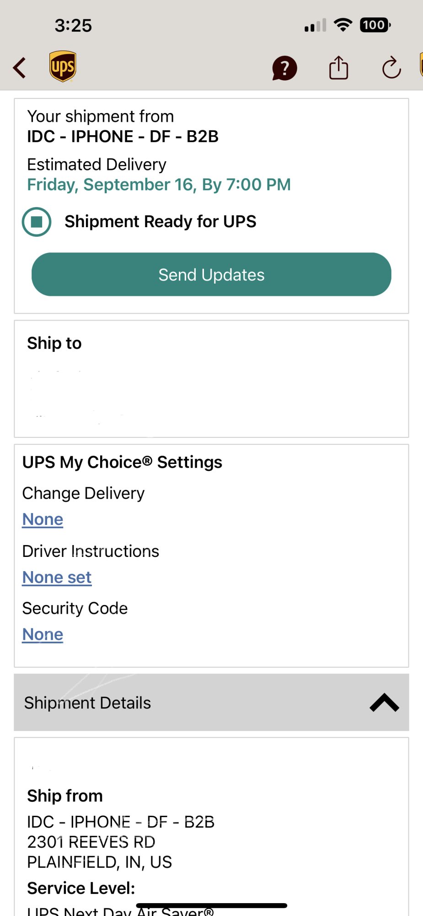Tap the refresh page icon

click(391, 68)
